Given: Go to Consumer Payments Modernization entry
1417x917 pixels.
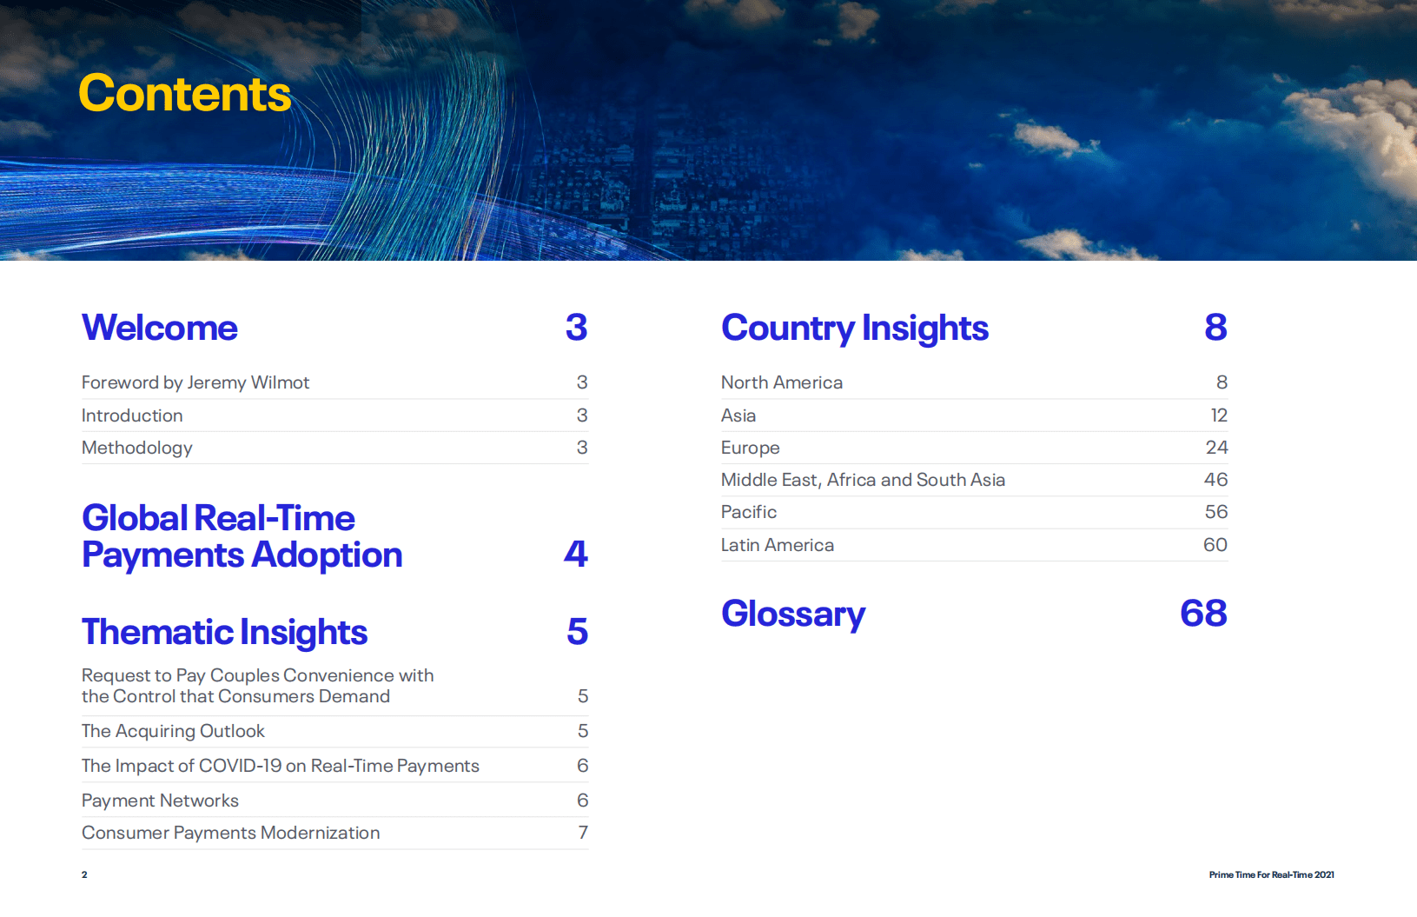Looking at the screenshot, I should tap(230, 833).
